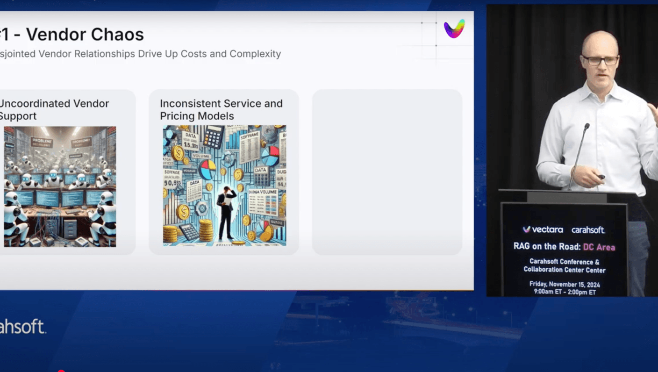Click the Vendor Relationships subtitle text
Image resolution: width=658 pixels, height=372 pixels.
pos(140,54)
